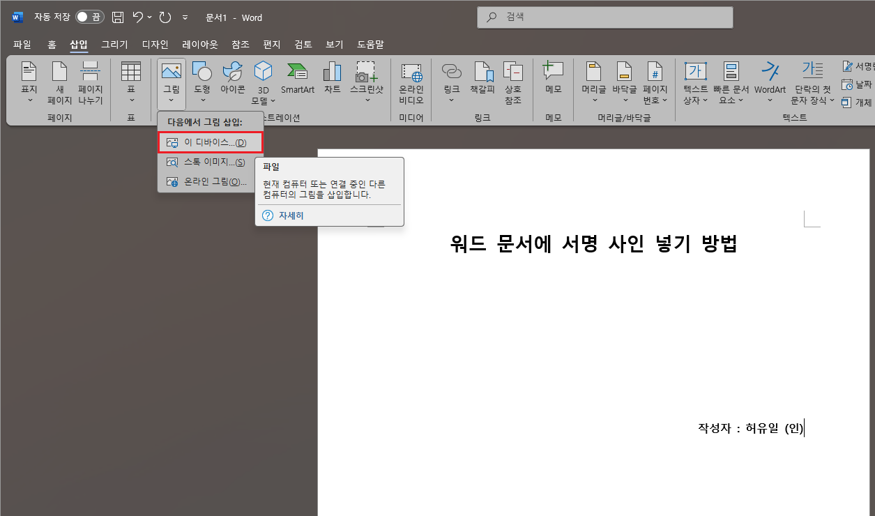The height and width of the screenshot is (516, 875).
Task: Choose 스톡 이미지...(S) menu option
Action: [211, 162]
